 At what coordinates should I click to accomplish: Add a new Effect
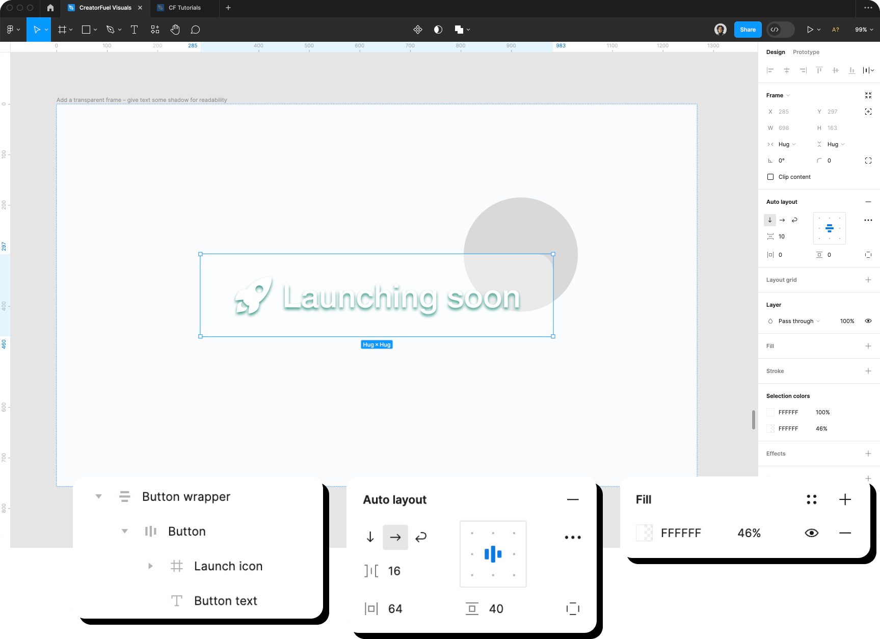(x=868, y=453)
